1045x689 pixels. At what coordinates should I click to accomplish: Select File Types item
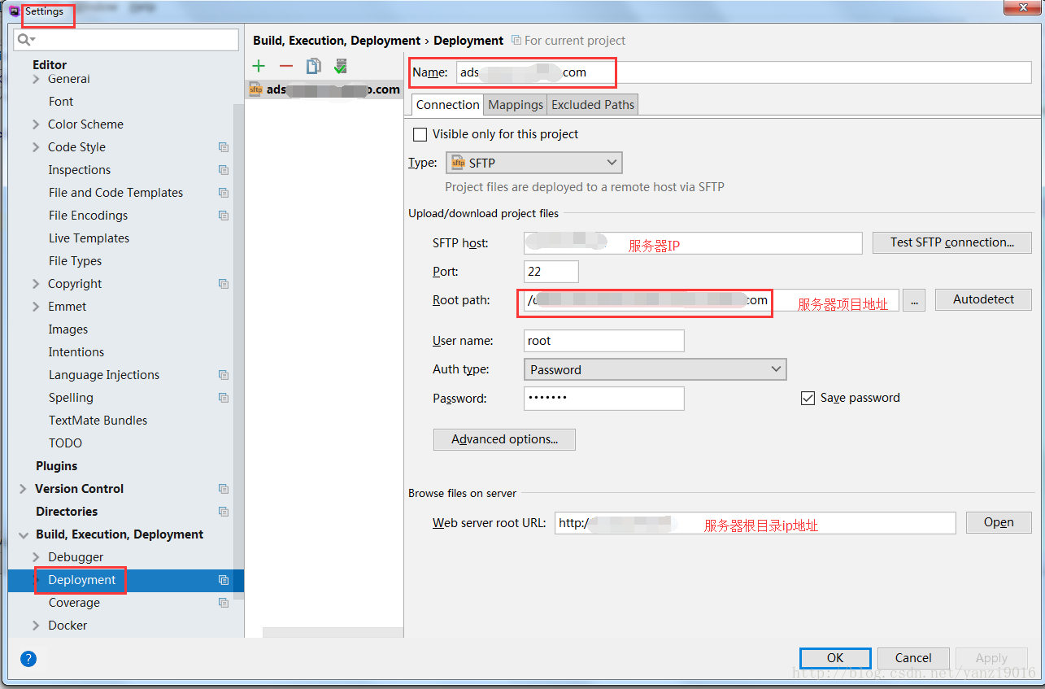click(76, 261)
